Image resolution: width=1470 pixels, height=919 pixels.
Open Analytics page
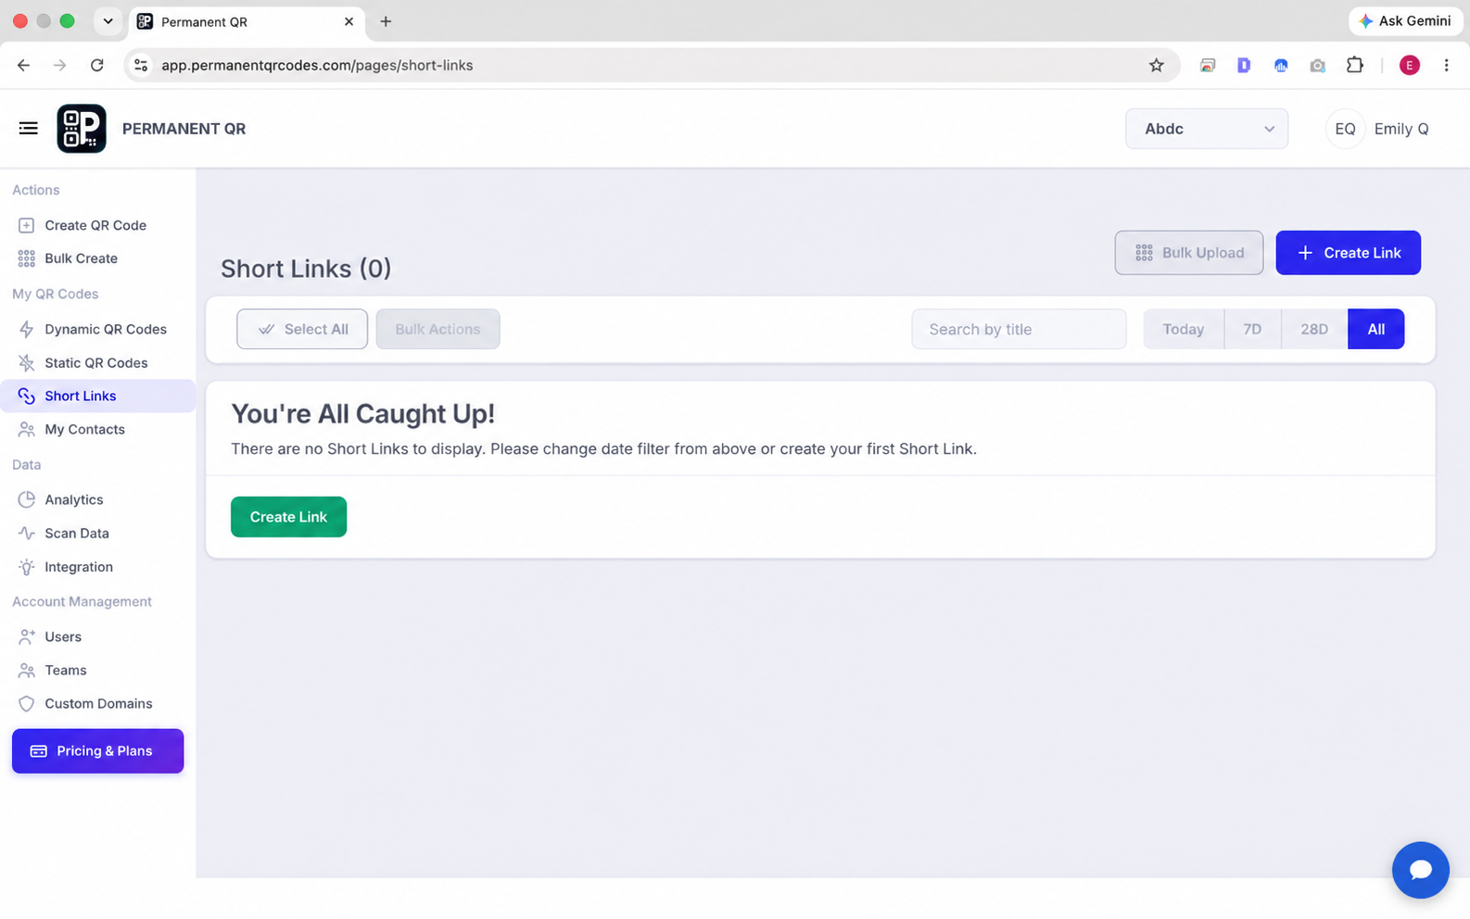[73, 500]
